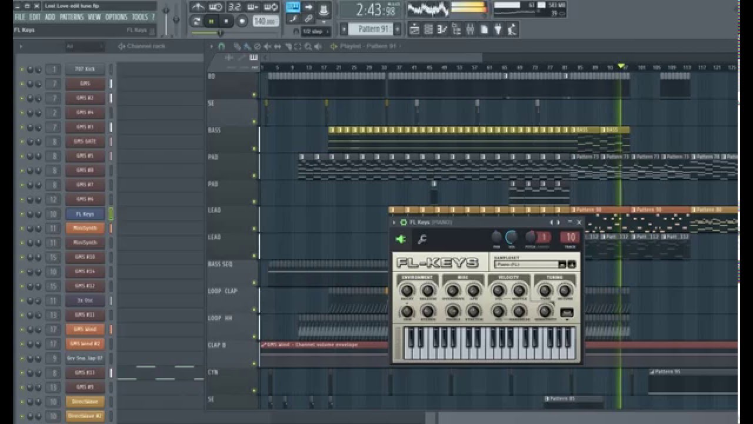Screen dimensions: 753x424
Task: Select the playlist zoom tool
Action: point(308,46)
